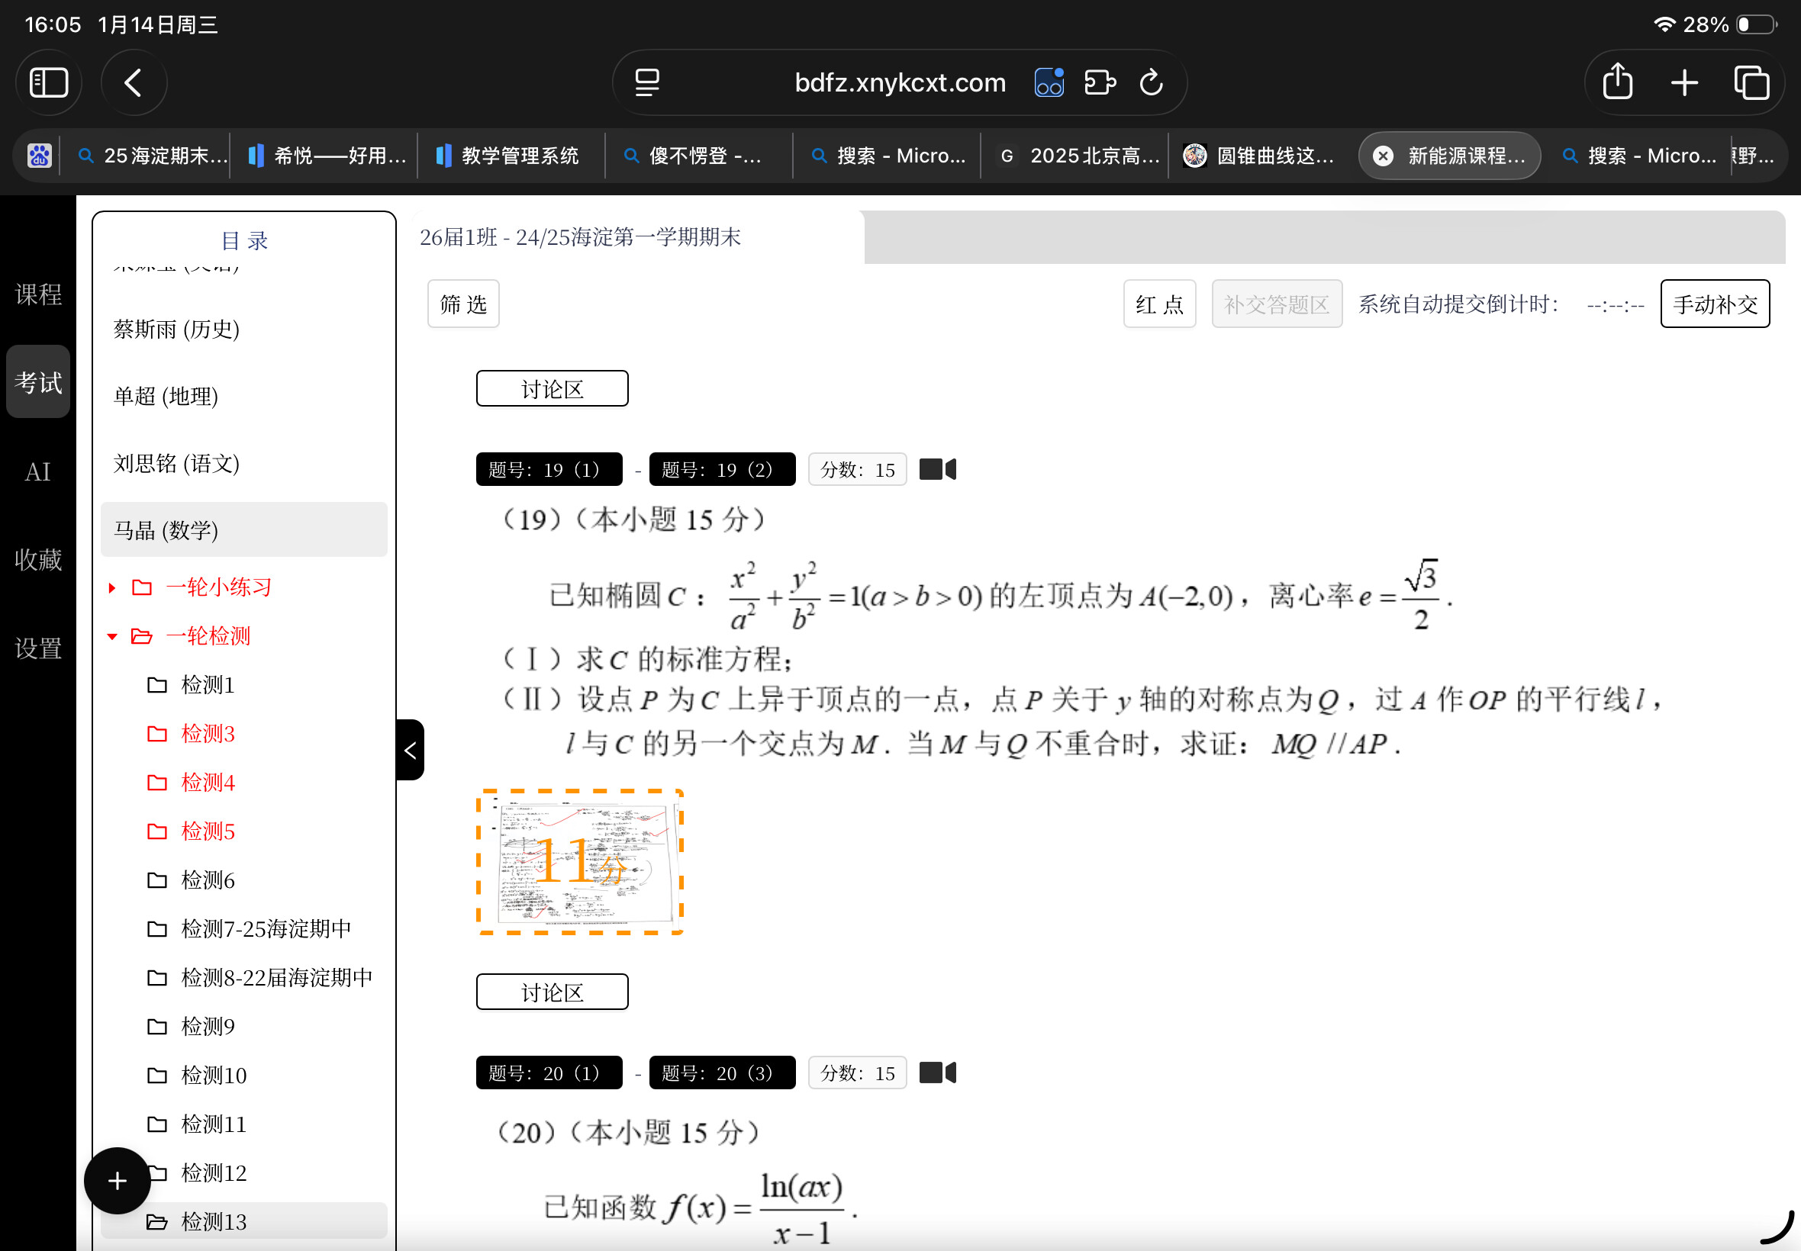Image resolution: width=1801 pixels, height=1251 pixels.
Task: Open the Safari sidebar panel icon
Action: [49, 82]
